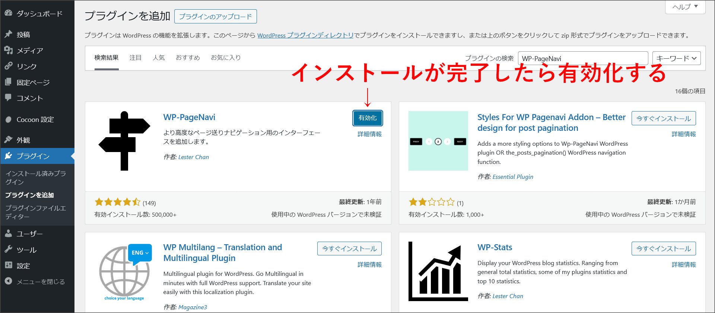The width and height of the screenshot is (715, 313).
Task: Open the ツール menu label
Action: pyautogui.click(x=27, y=250)
